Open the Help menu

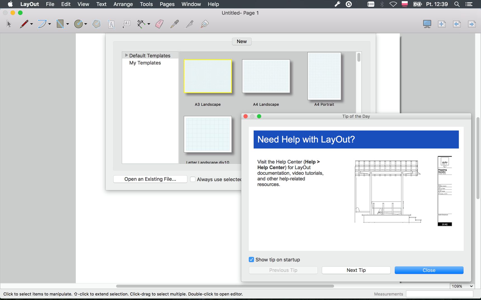pyautogui.click(x=213, y=4)
